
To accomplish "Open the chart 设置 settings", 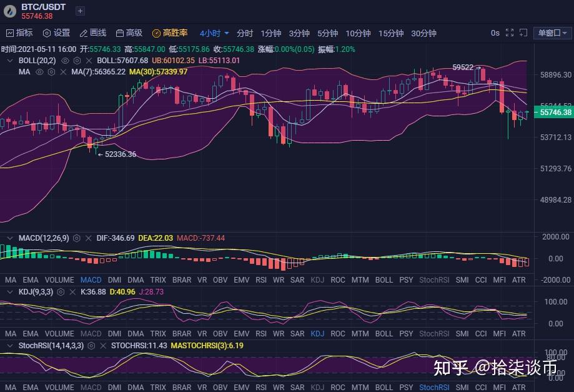I will (x=57, y=33).
